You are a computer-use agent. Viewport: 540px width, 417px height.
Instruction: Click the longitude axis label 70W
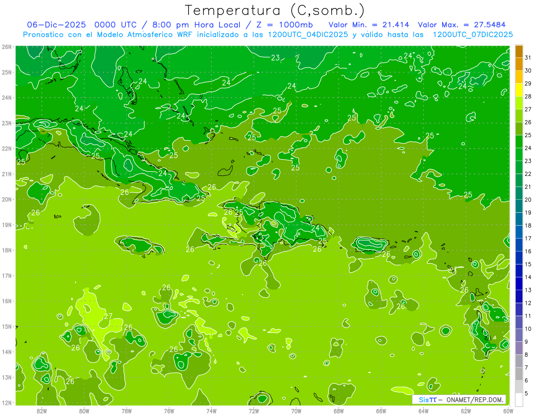(296, 410)
